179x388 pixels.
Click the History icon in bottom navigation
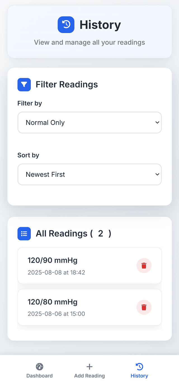(x=139, y=366)
